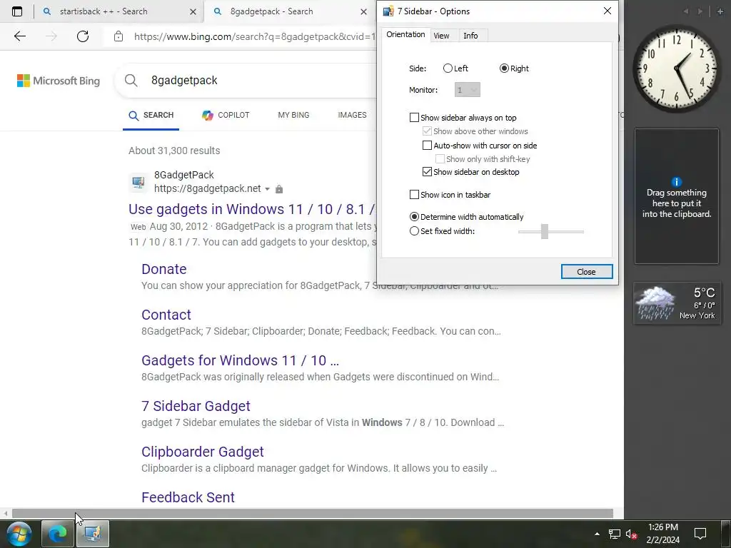Viewport: 731px width, 548px height.
Task: Select Bing COPILOT tab
Action: tap(226, 115)
